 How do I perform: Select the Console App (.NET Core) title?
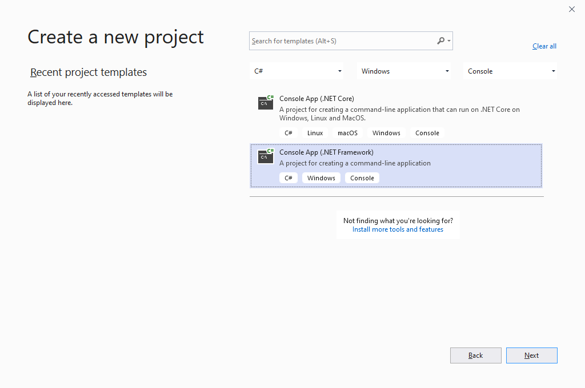point(316,99)
